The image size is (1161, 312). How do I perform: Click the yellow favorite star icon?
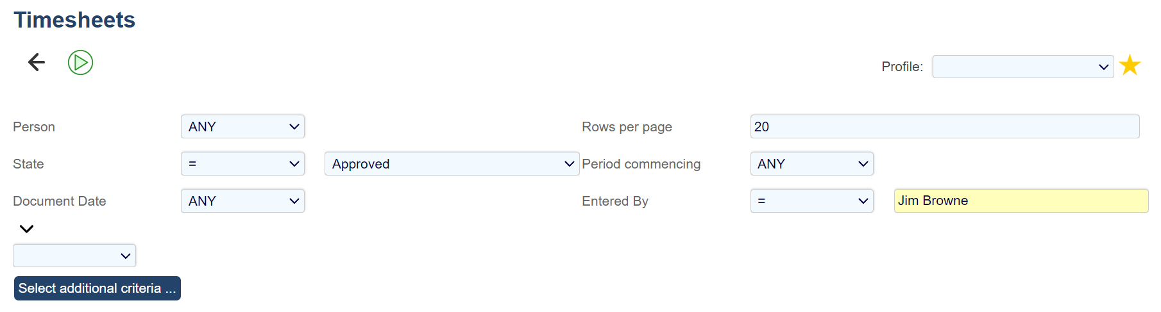click(1130, 65)
